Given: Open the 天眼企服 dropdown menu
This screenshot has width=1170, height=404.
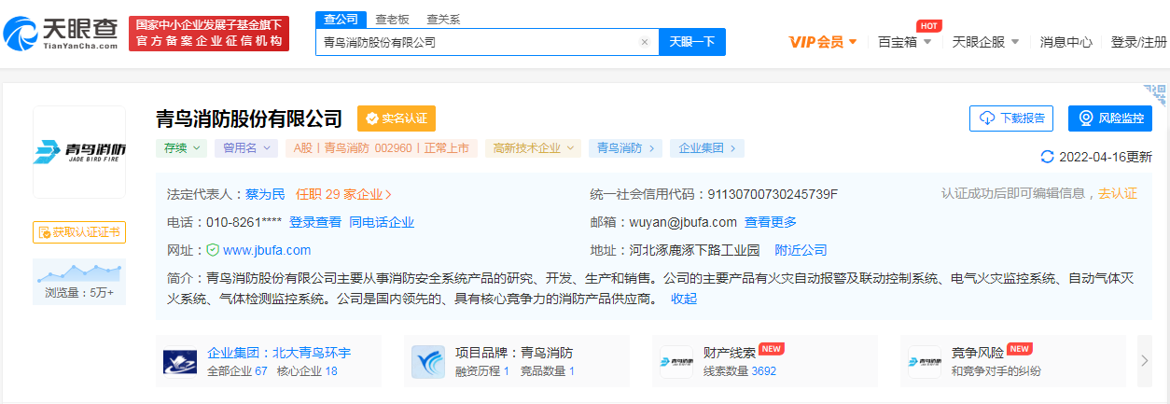Looking at the screenshot, I should click(x=985, y=42).
